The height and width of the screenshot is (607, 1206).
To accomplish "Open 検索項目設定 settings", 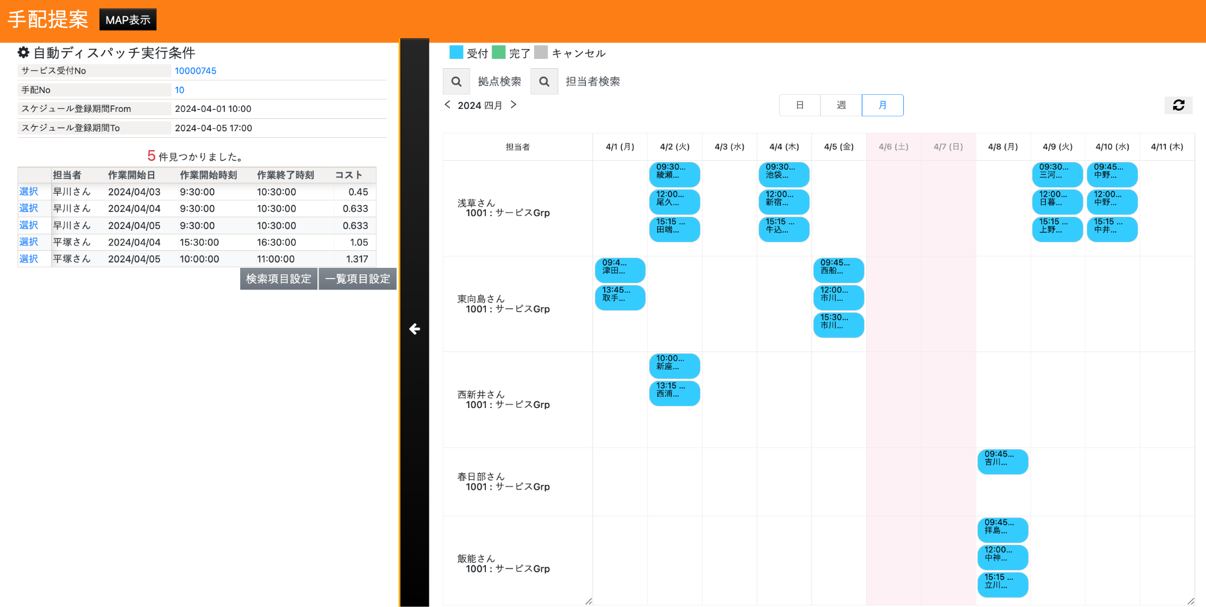I will tap(279, 279).
